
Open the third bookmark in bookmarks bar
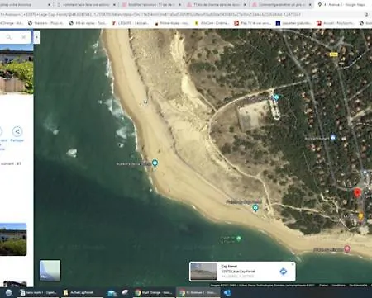pyautogui.click(x=88, y=23)
